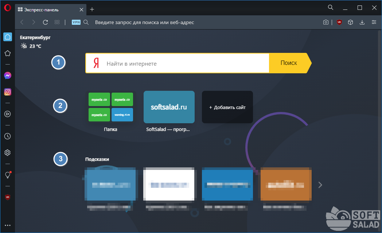Open the downloads icon in toolbar

point(362,22)
